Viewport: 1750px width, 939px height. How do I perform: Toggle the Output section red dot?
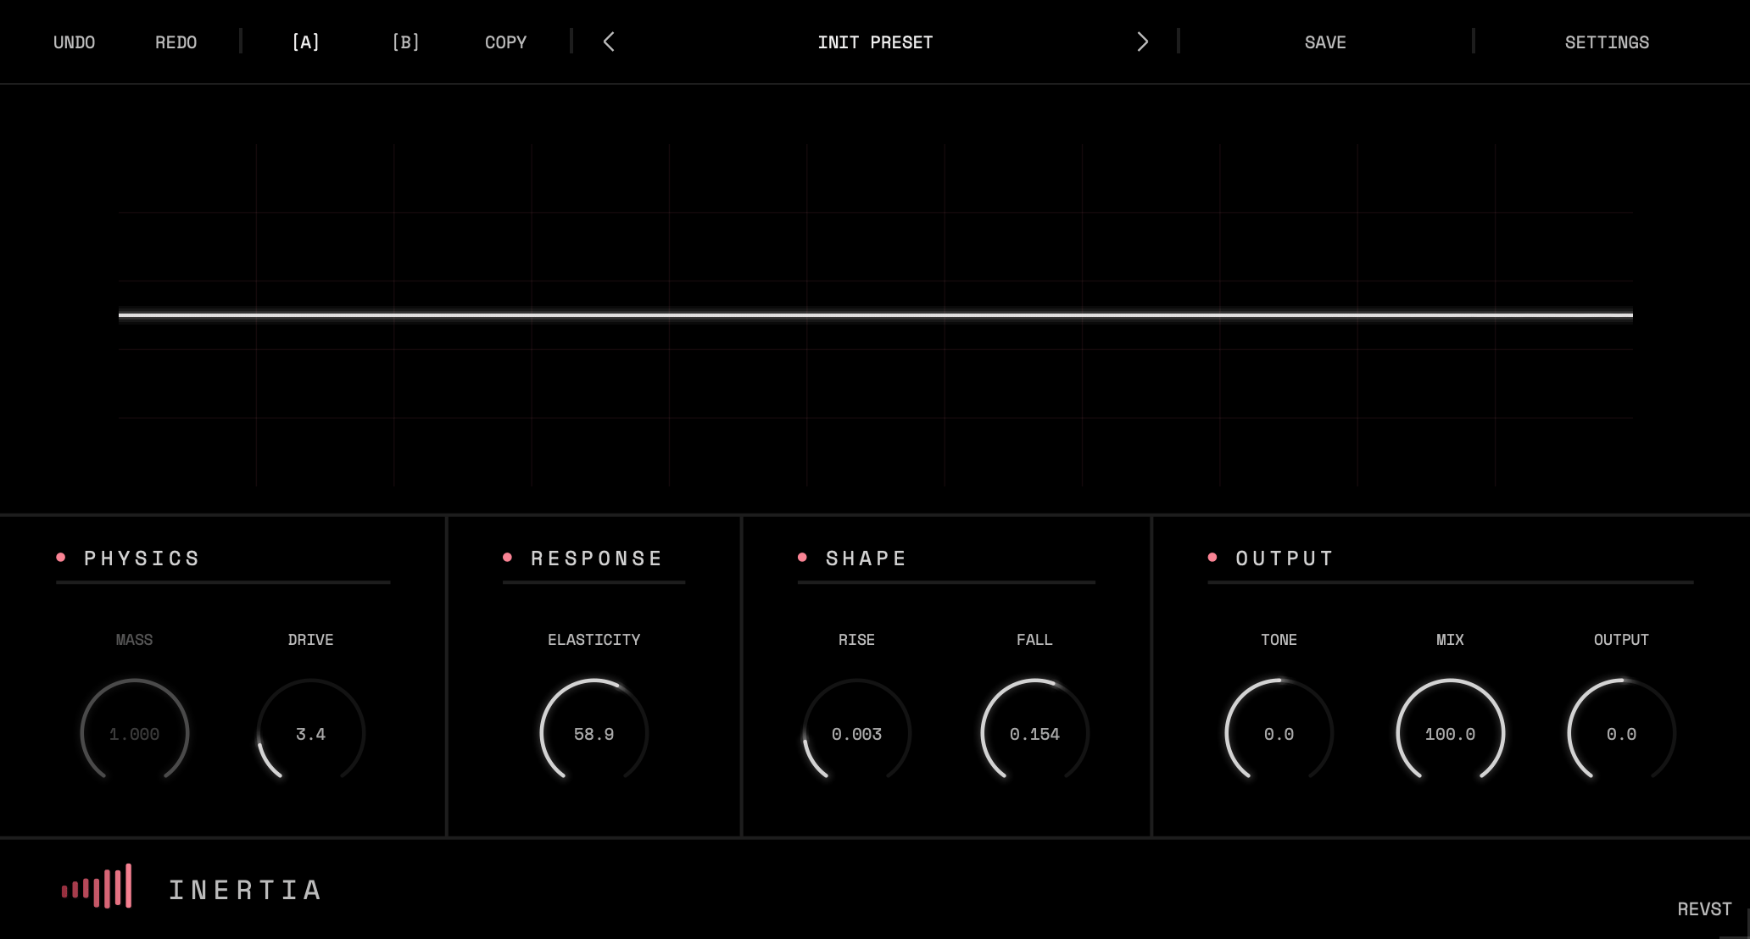point(1212,558)
